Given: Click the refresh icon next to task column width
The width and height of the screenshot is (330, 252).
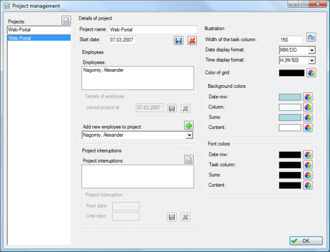Looking at the screenshot, I should tap(311, 37).
